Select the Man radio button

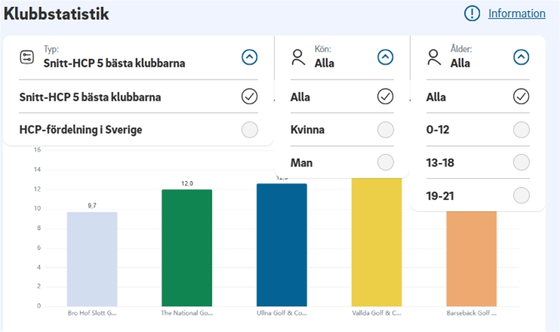pyautogui.click(x=385, y=162)
